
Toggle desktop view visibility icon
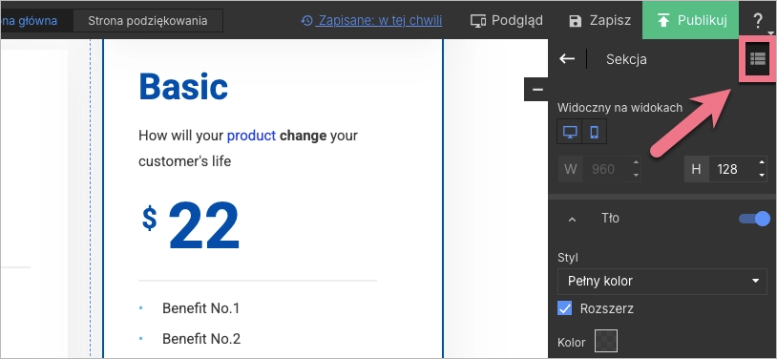point(569,132)
